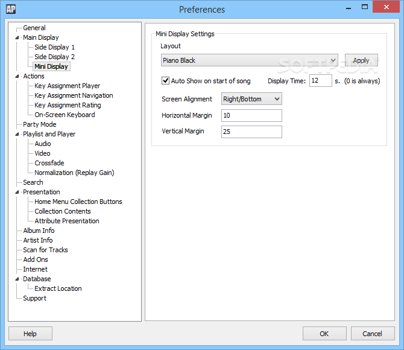The height and width of the screenshot is (350, 404).
Task: Select Scan for Tracks tree item
Action: tap(45, 250)
